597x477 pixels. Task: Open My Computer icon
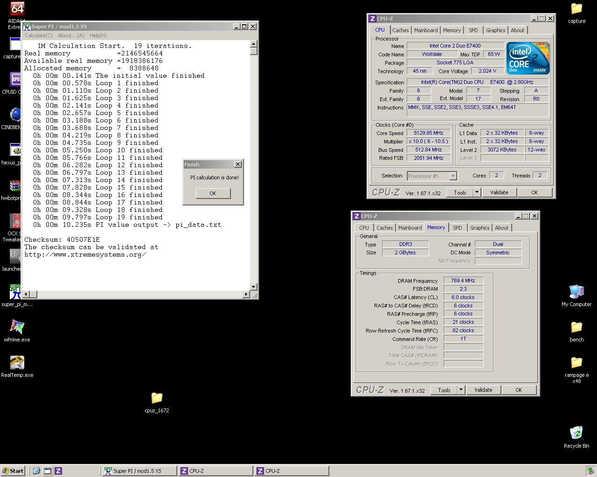point(576,292)
